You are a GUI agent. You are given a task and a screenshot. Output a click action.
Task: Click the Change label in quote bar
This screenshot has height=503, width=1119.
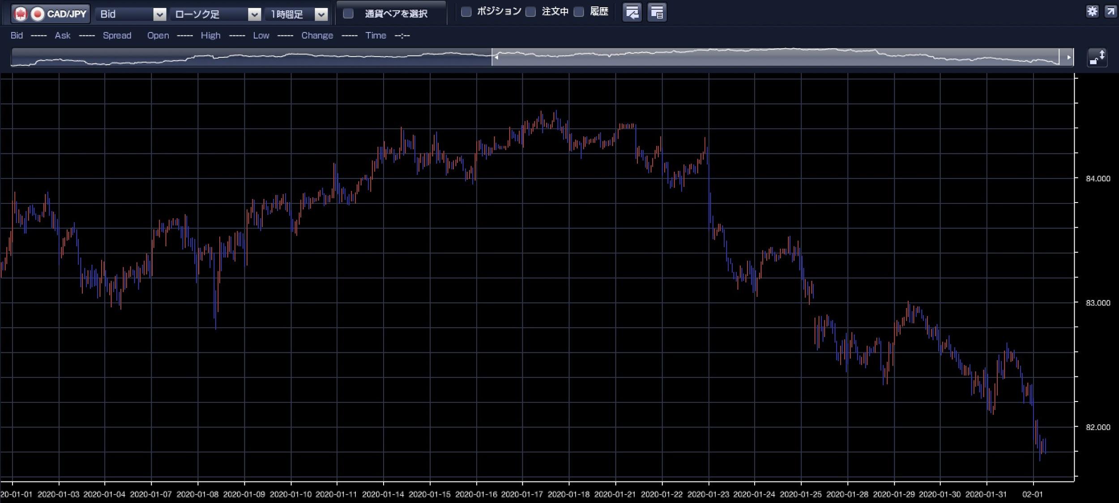(317, 35)
